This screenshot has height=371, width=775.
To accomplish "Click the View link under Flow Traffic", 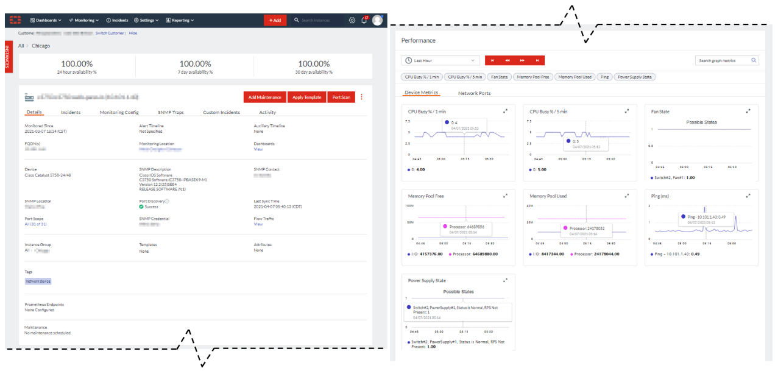I will [x=258, y=224].
